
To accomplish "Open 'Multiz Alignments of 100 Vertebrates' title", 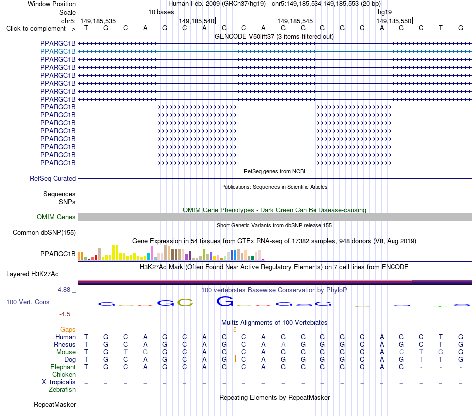I will click(x=274, y=322).
